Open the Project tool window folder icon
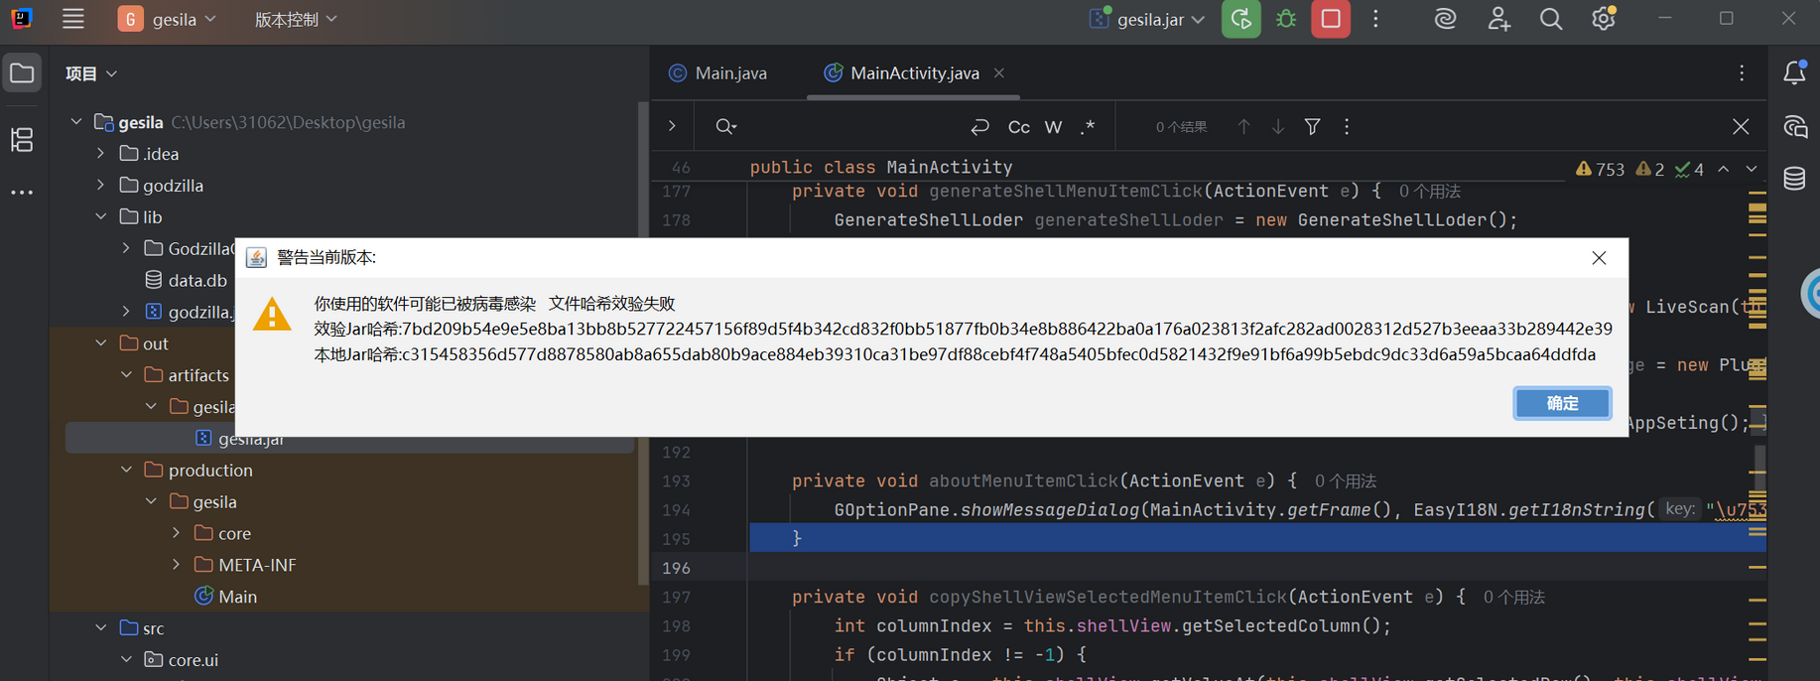The height and width of the screenshot is (681, 1820). [x=22, y=73]
